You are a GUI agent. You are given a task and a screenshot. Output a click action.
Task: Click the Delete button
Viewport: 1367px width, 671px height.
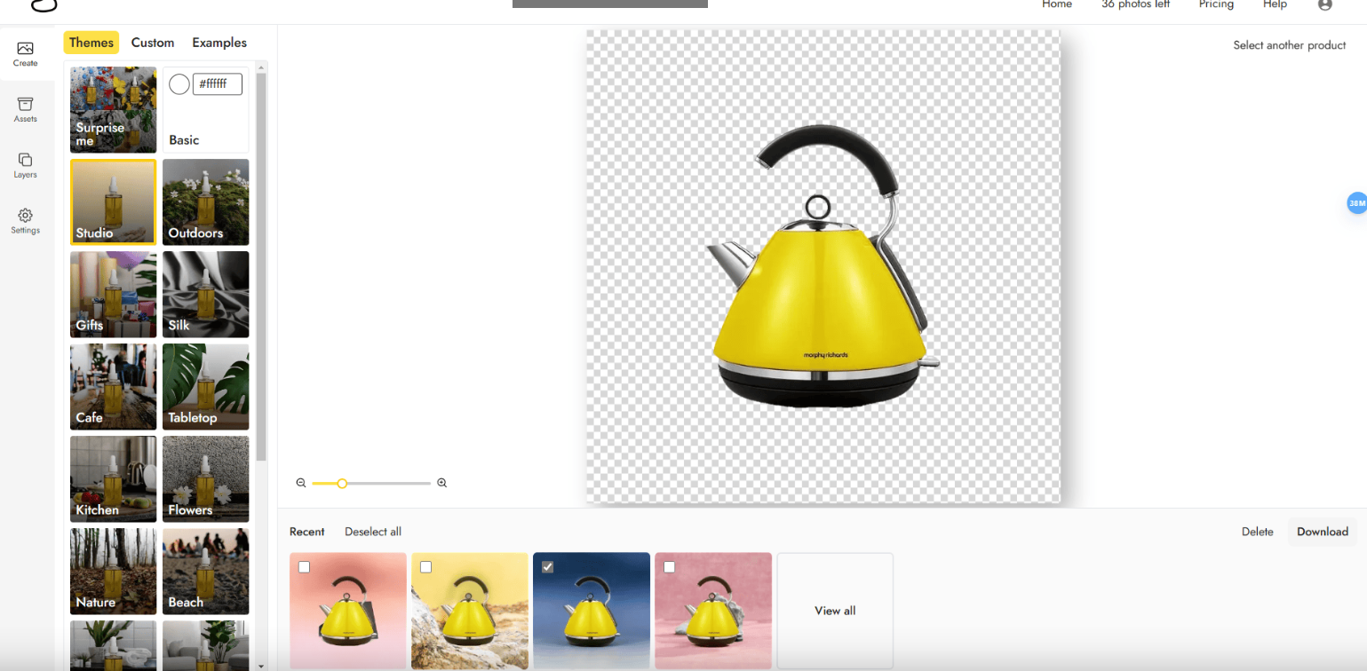pos(1258,531)
